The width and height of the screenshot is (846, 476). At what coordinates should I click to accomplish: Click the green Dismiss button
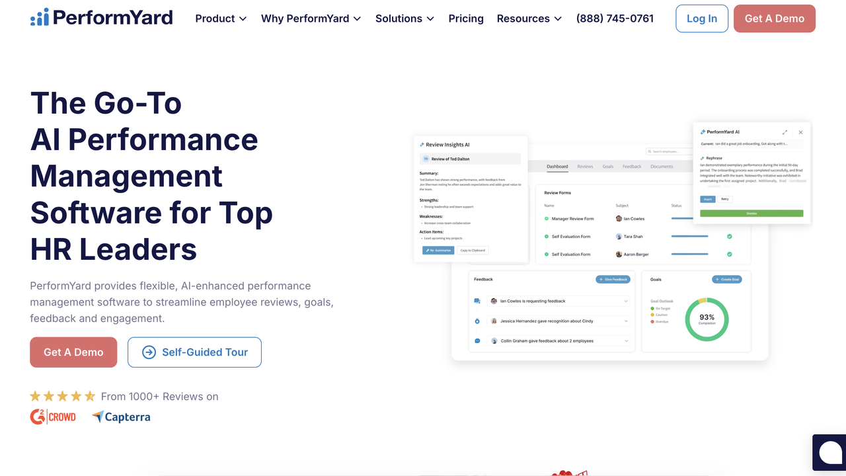click(751, 214)
